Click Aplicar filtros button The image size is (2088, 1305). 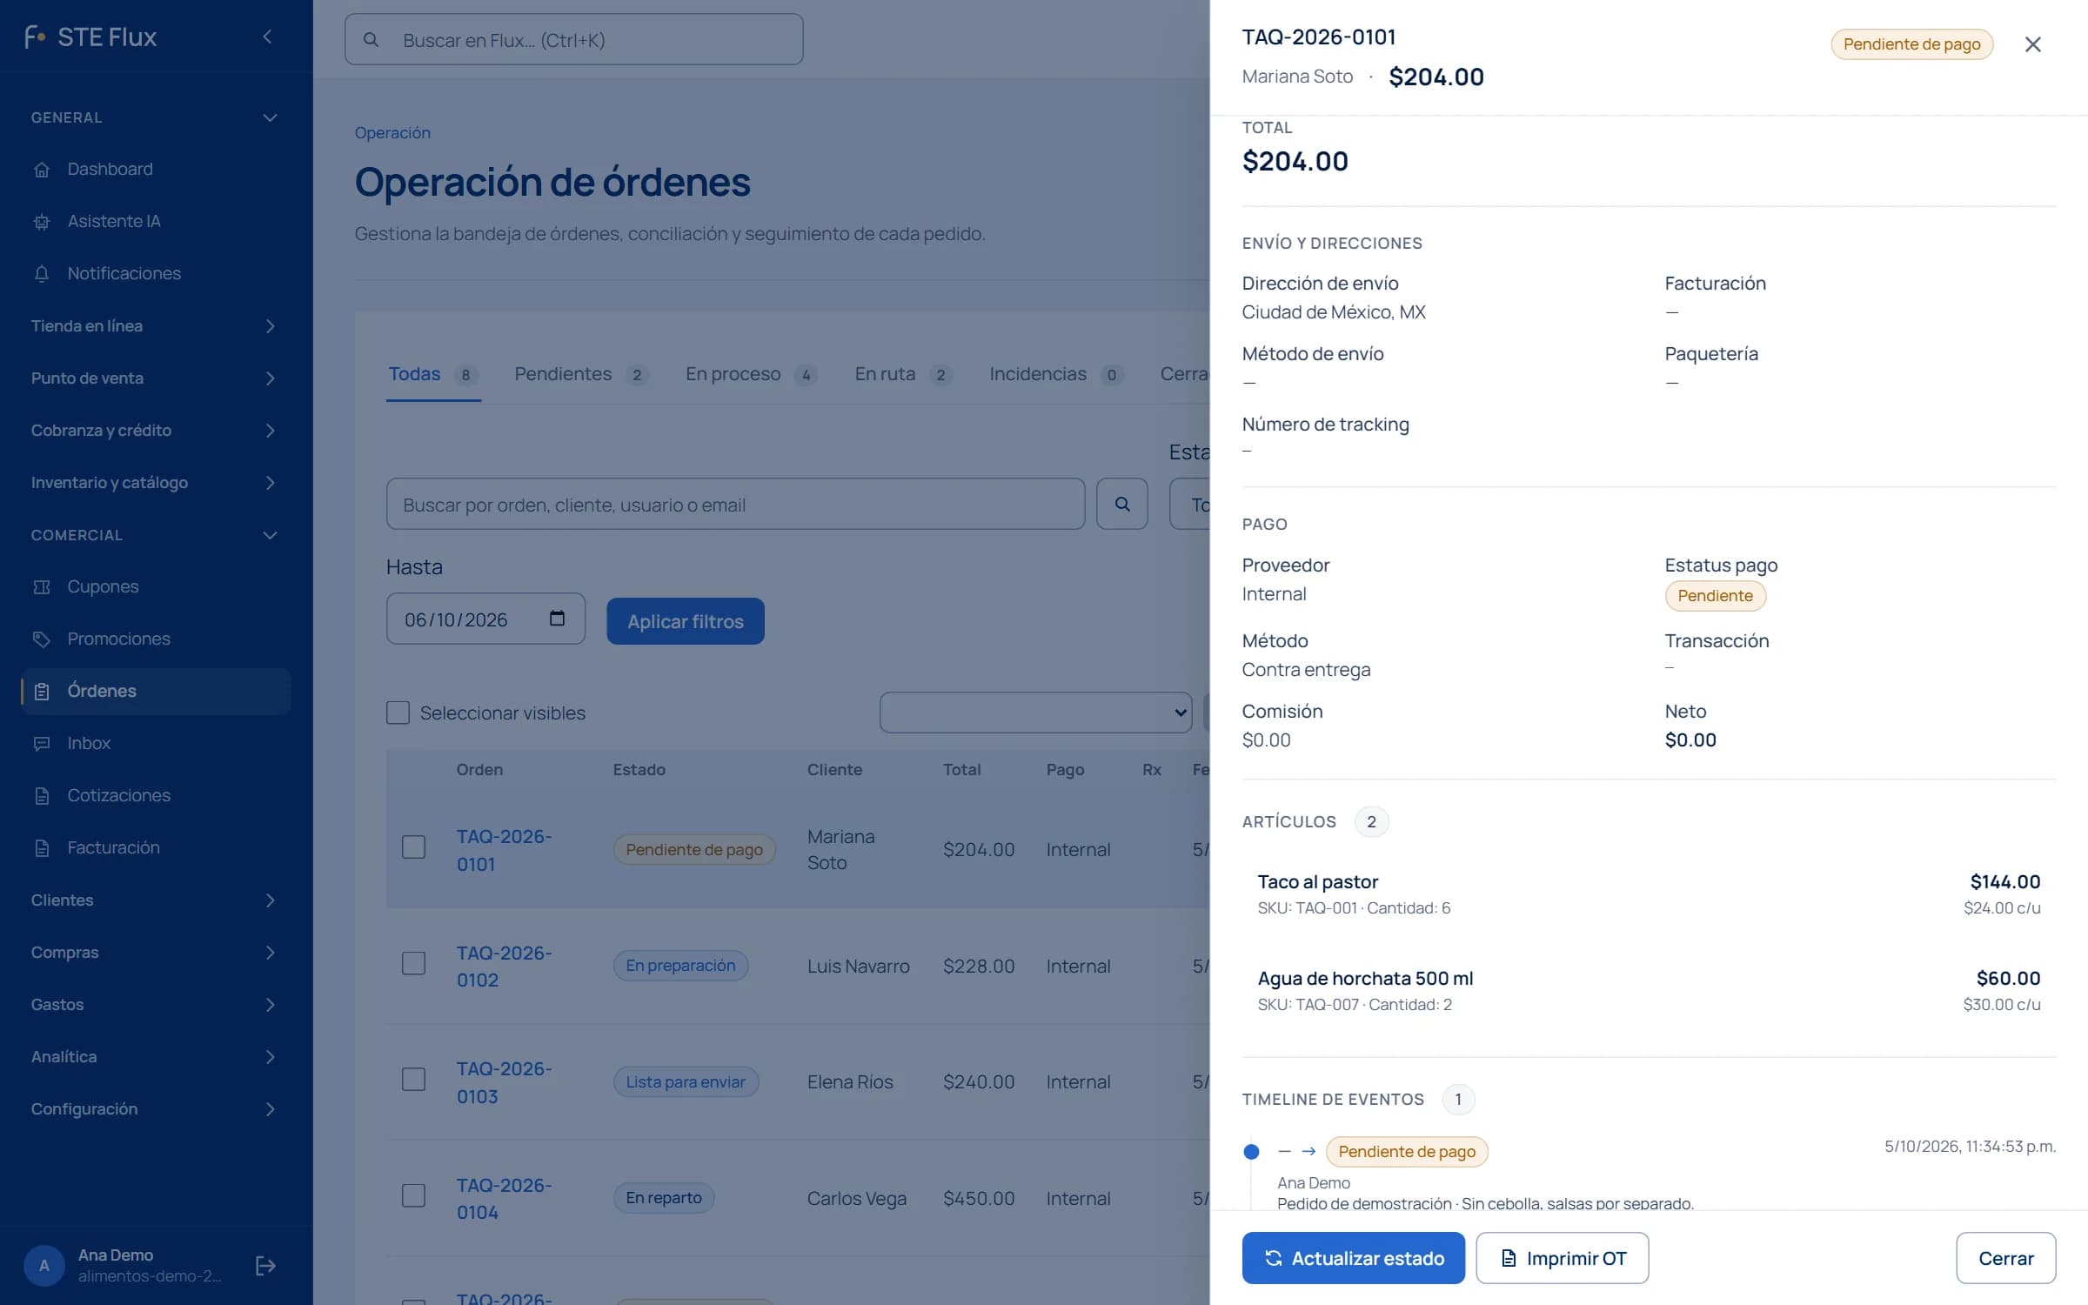point(686,621)
